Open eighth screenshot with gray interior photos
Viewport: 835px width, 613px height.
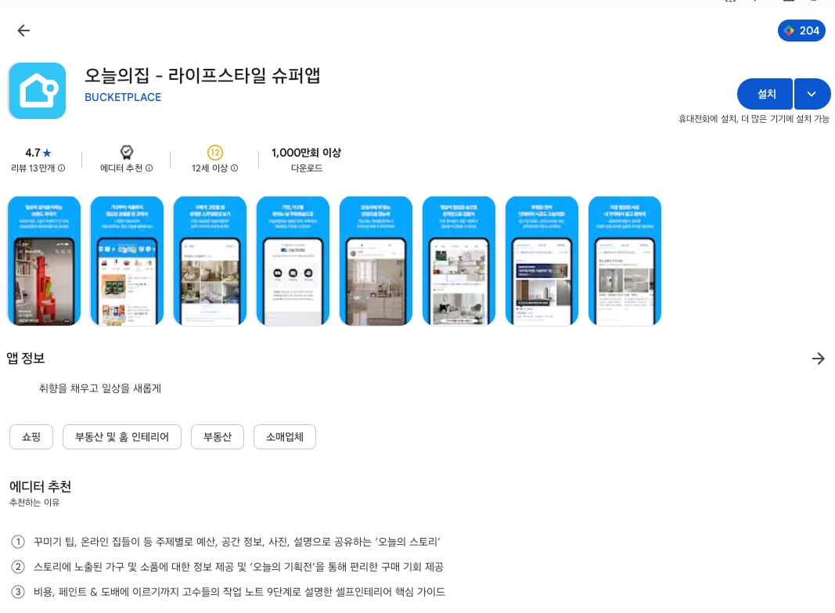coord(624,261)
